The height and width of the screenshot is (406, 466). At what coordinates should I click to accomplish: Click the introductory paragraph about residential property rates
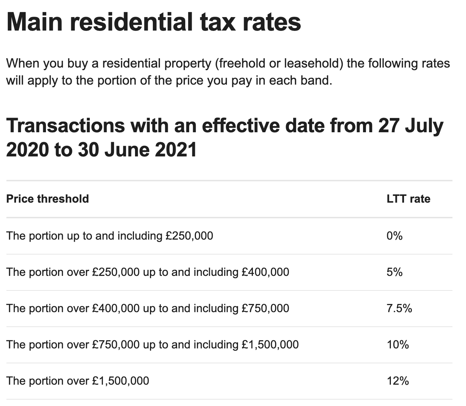(x=228, y=72)
